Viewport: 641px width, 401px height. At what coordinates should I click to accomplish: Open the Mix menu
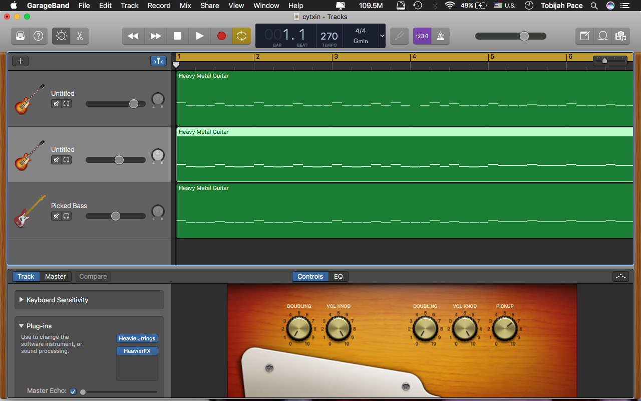point(185,6)
